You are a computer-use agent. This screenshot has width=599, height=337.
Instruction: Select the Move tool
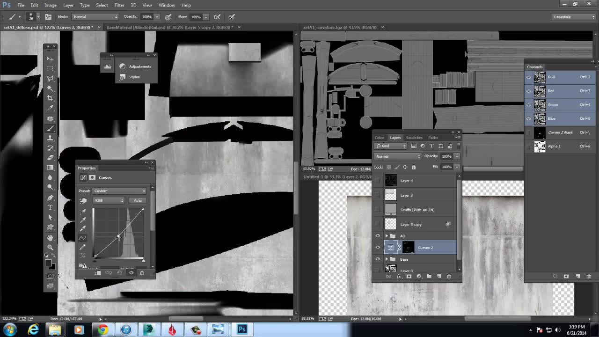point(50,59)
